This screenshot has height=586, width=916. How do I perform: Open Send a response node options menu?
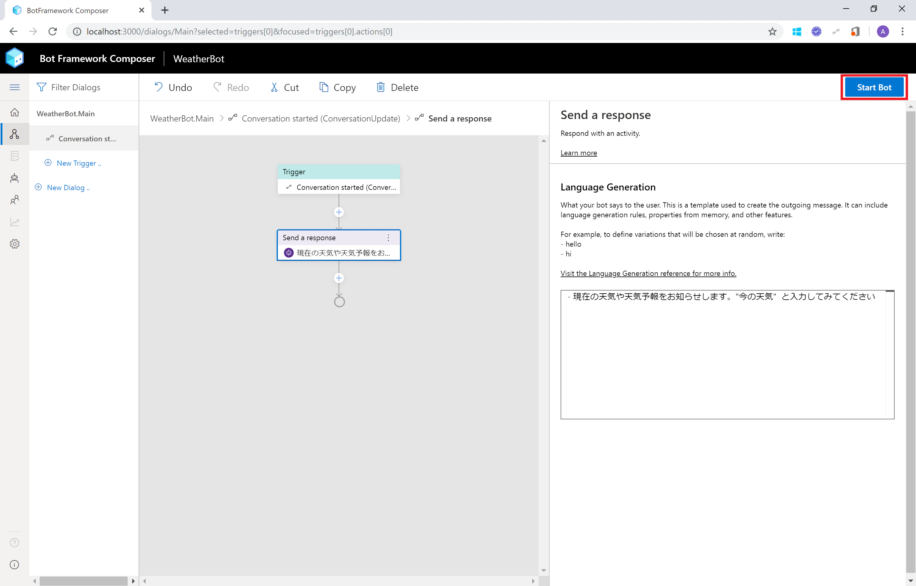pyautogui.click(x=388, y=238)
